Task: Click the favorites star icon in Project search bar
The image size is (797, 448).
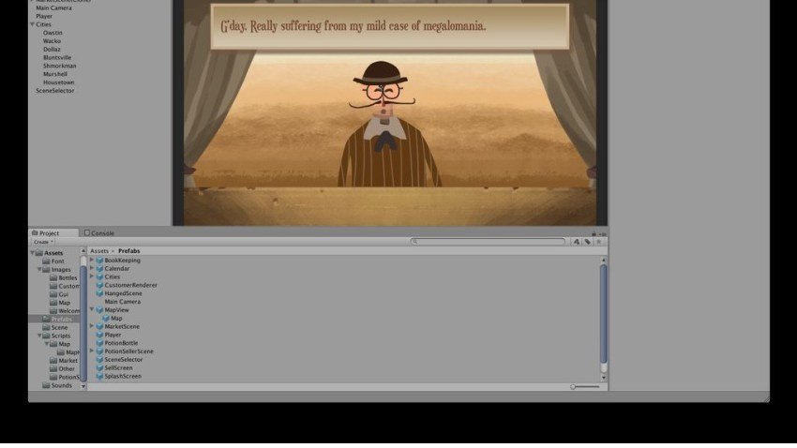Action: pos(598,242)
